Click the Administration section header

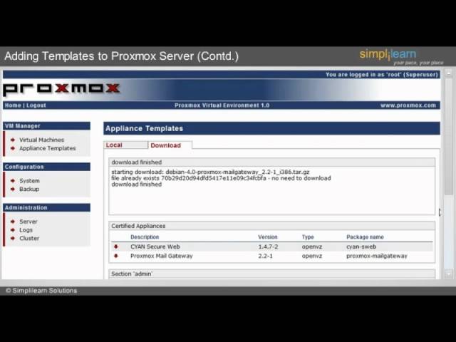point(46,207)
